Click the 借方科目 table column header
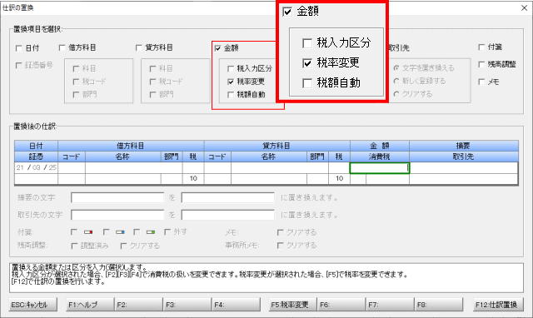The width and height of the screenshot is (533, 318). coord(131,146)
